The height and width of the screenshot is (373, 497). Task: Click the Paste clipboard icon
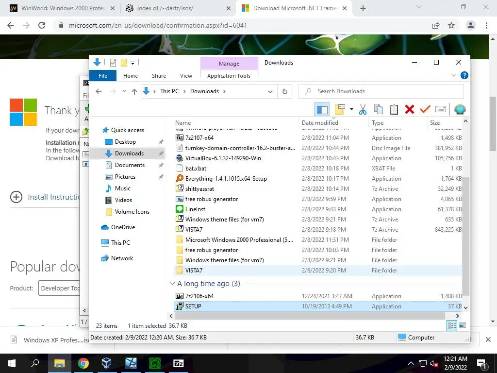(x=394, y=110)
